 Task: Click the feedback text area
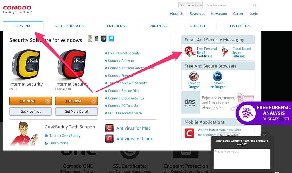242,159
